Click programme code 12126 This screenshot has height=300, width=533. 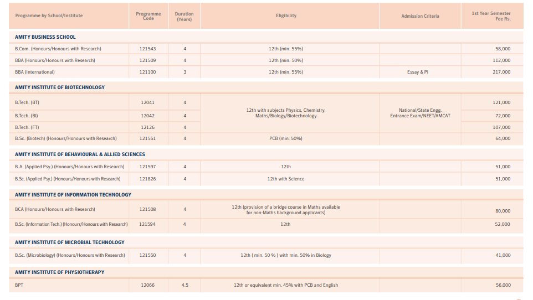pos(147,127)
